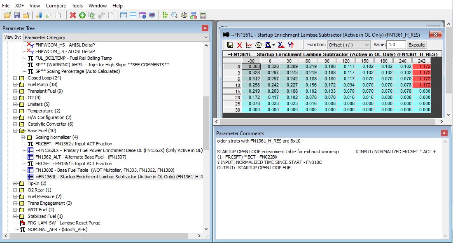
Task: Save table with the table window disk icon
Action: point(230,44)
